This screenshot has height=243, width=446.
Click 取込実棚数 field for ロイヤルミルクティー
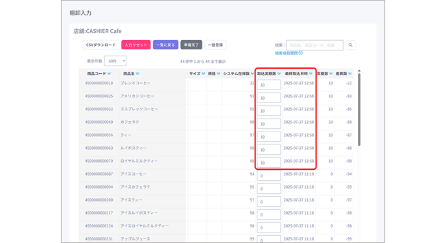(269, 163)
